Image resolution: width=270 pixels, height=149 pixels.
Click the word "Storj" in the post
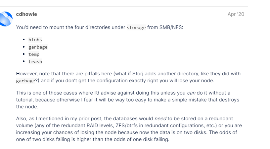point(129,73)
